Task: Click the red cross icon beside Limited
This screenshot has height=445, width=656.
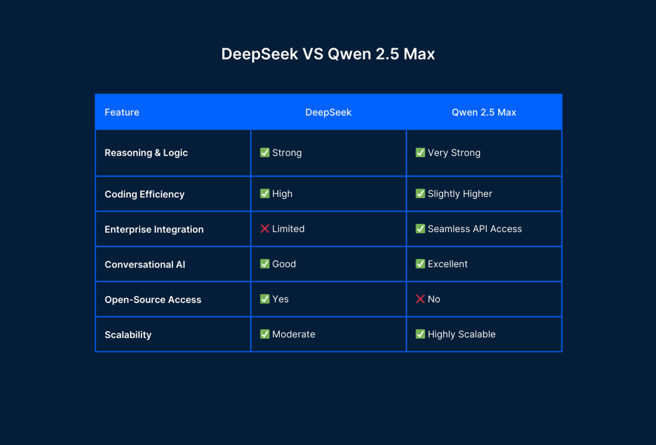Action: (x=265, y=229)
